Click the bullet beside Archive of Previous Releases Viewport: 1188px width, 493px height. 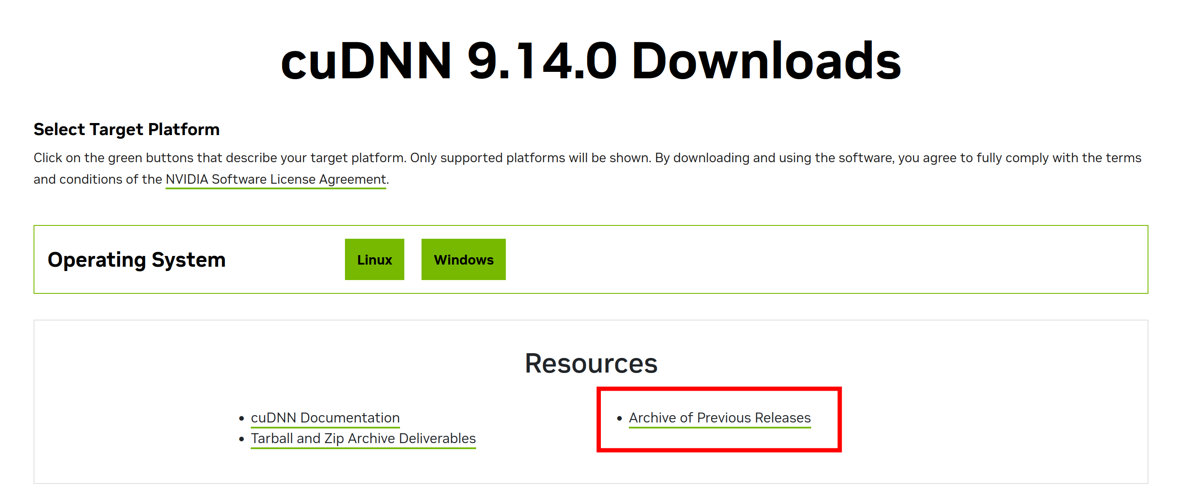click(619, 418)
